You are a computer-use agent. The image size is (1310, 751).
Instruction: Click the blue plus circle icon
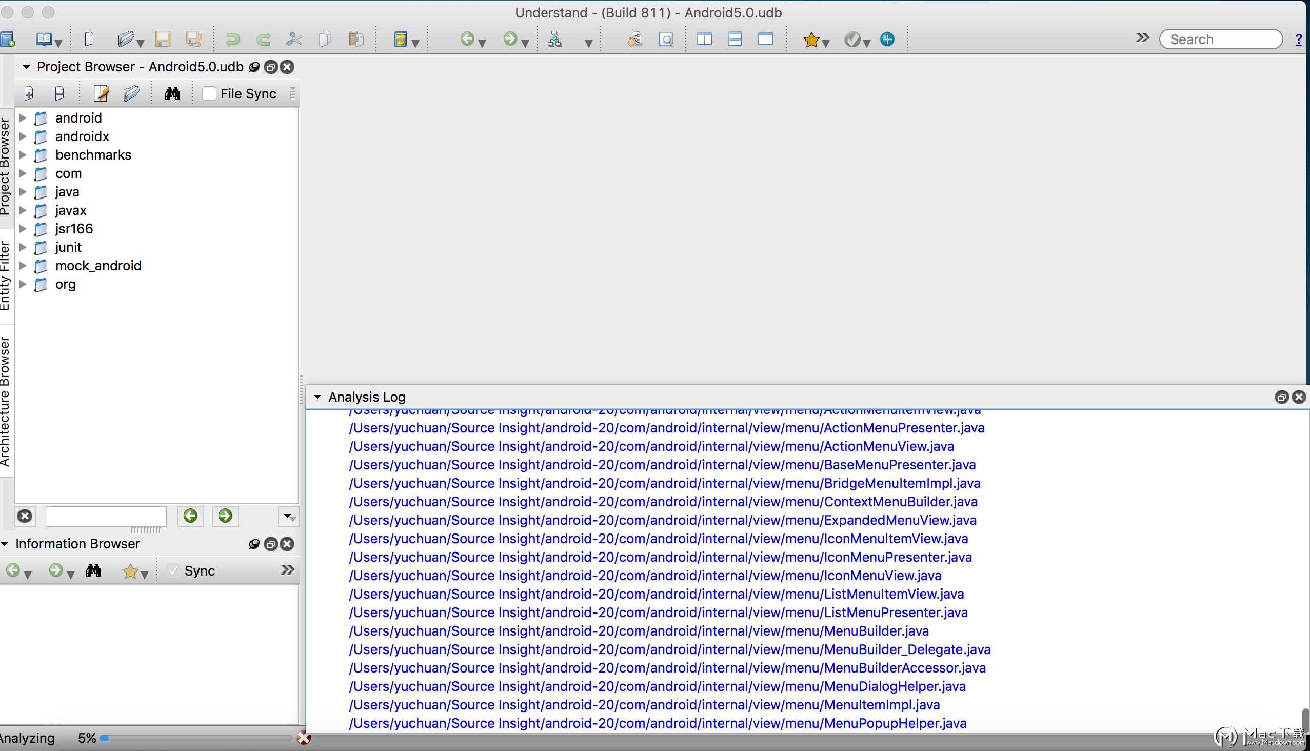(x=887, y=39)
